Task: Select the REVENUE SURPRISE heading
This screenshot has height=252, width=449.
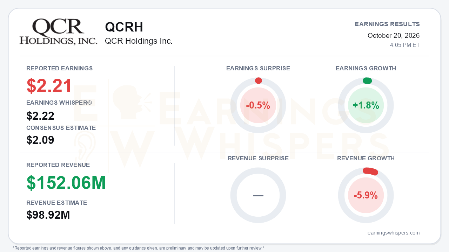Action: pyautogui.click(x=258, y=158)
